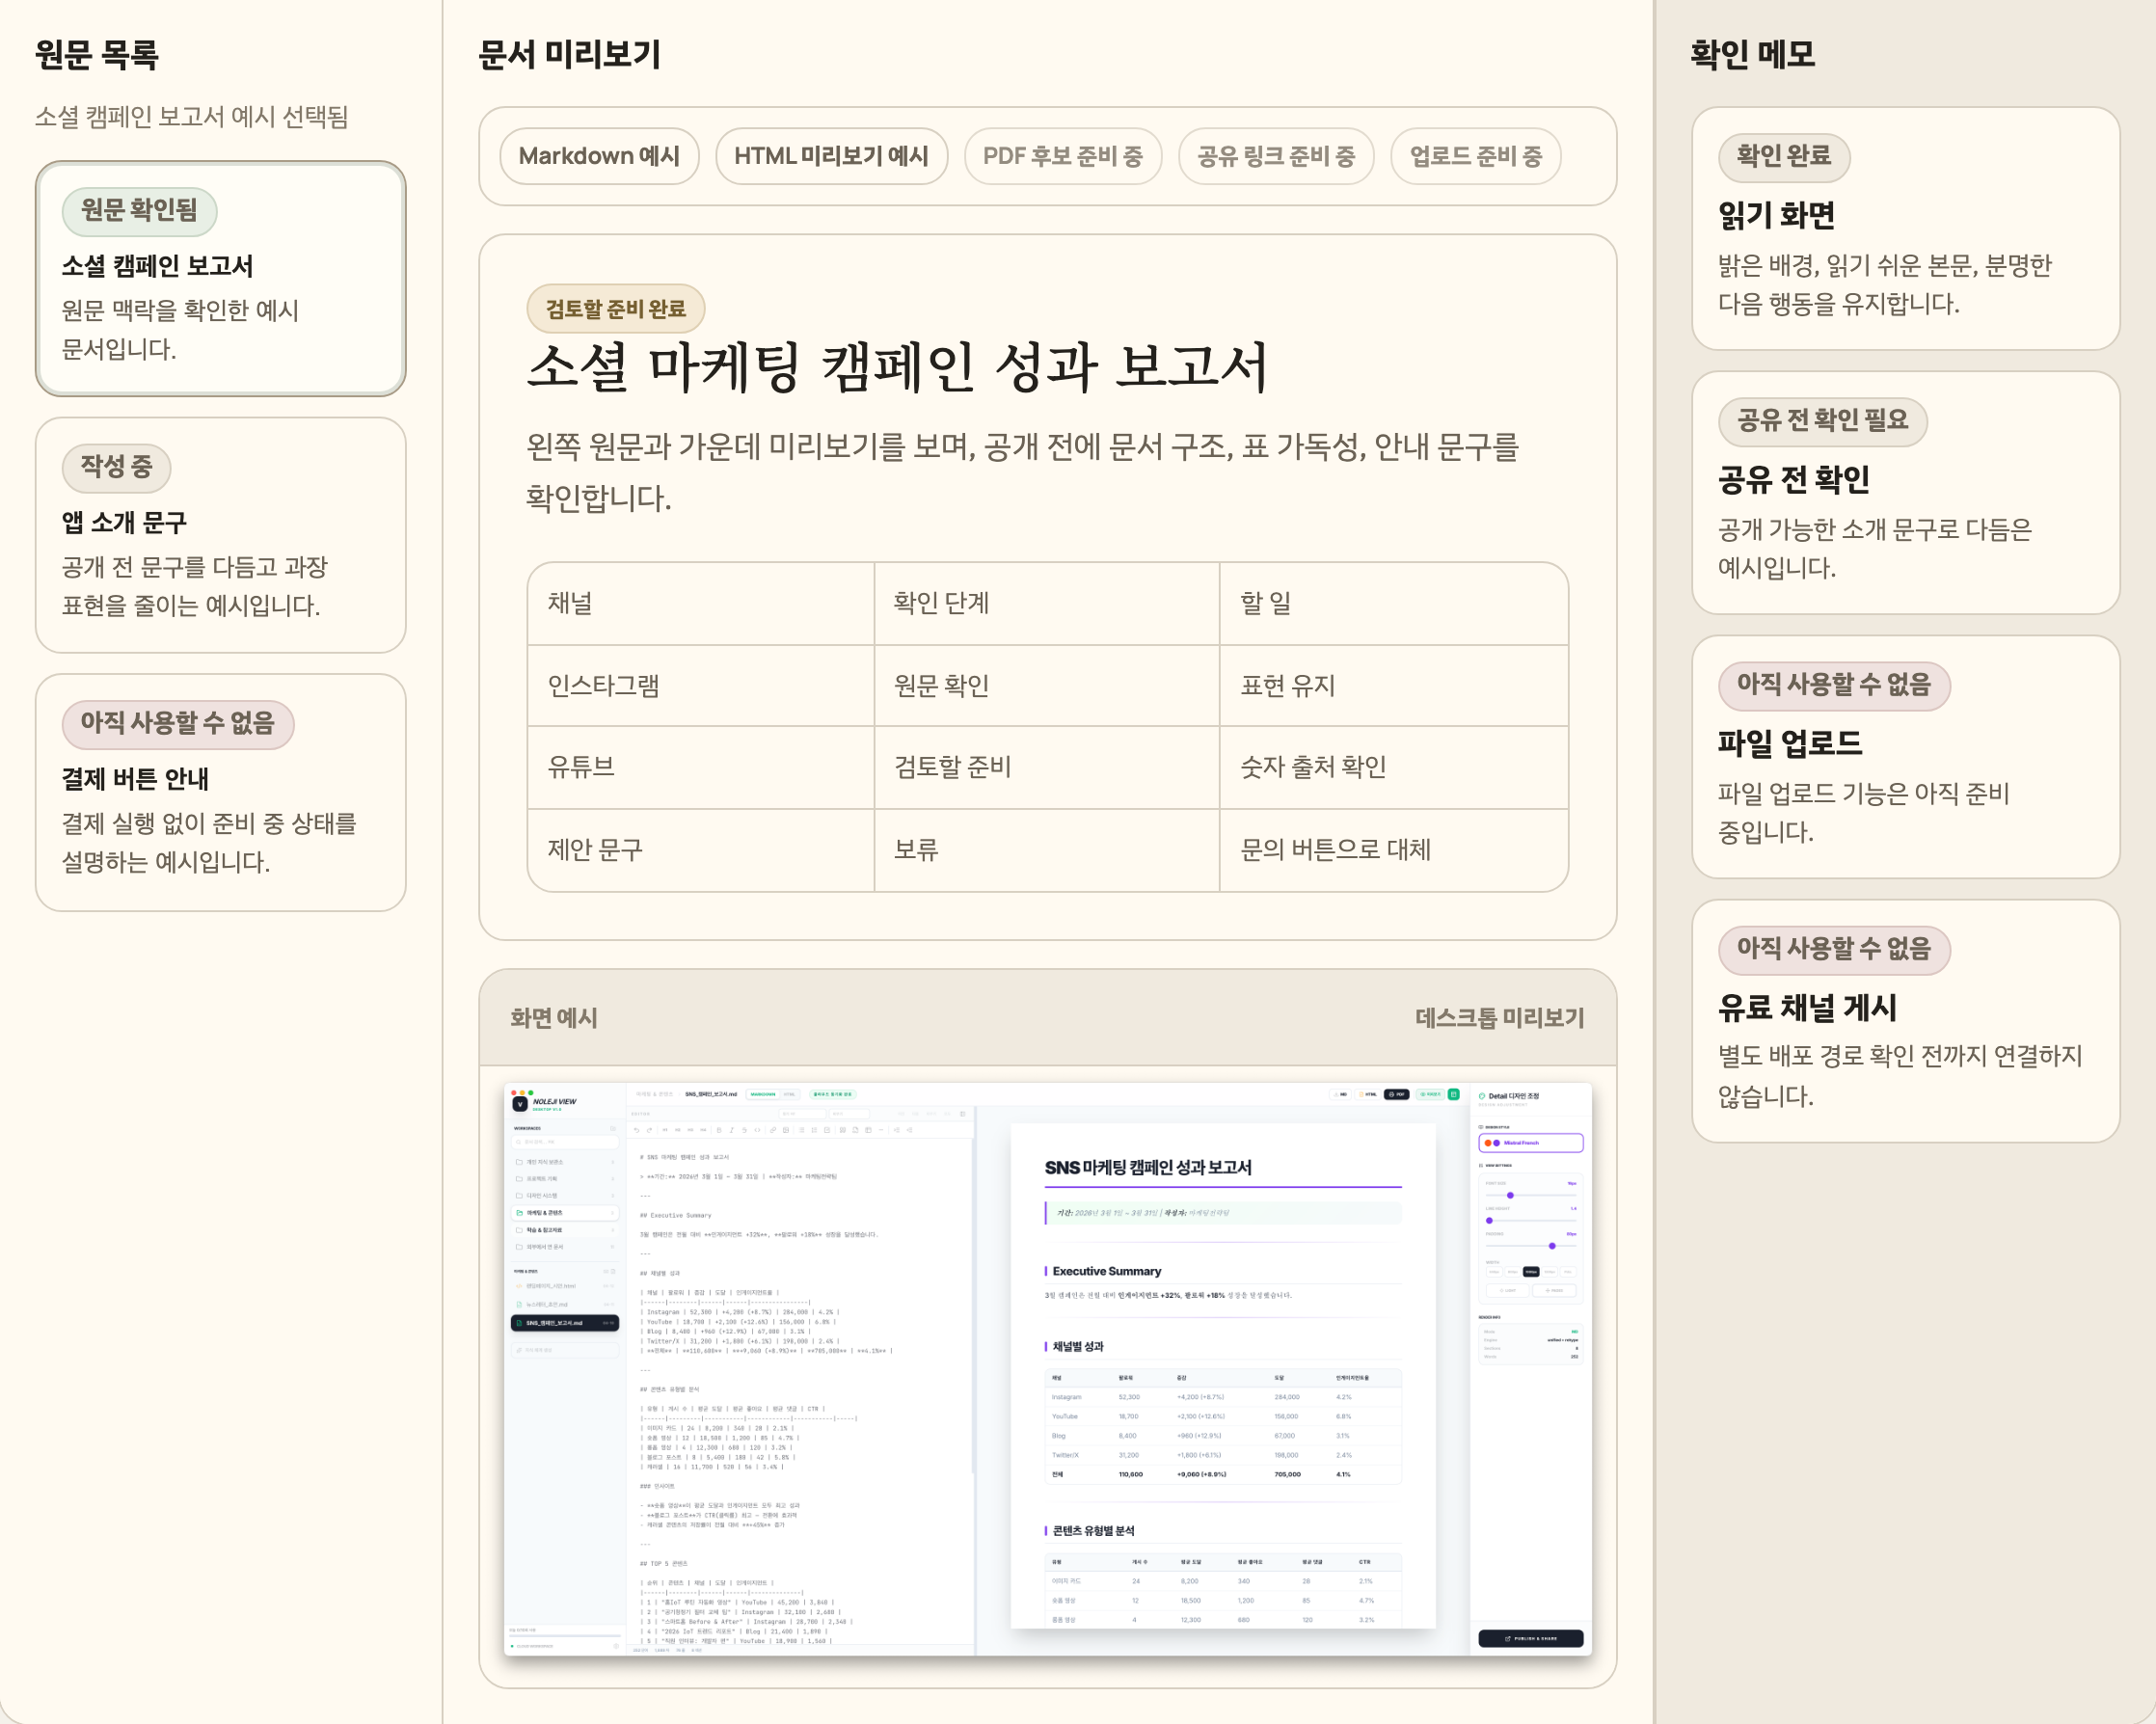Select the 공유 링크 준비 중 tab
The width and height of the screenshot is (2156, 1724).
(x=1276, y=156)
